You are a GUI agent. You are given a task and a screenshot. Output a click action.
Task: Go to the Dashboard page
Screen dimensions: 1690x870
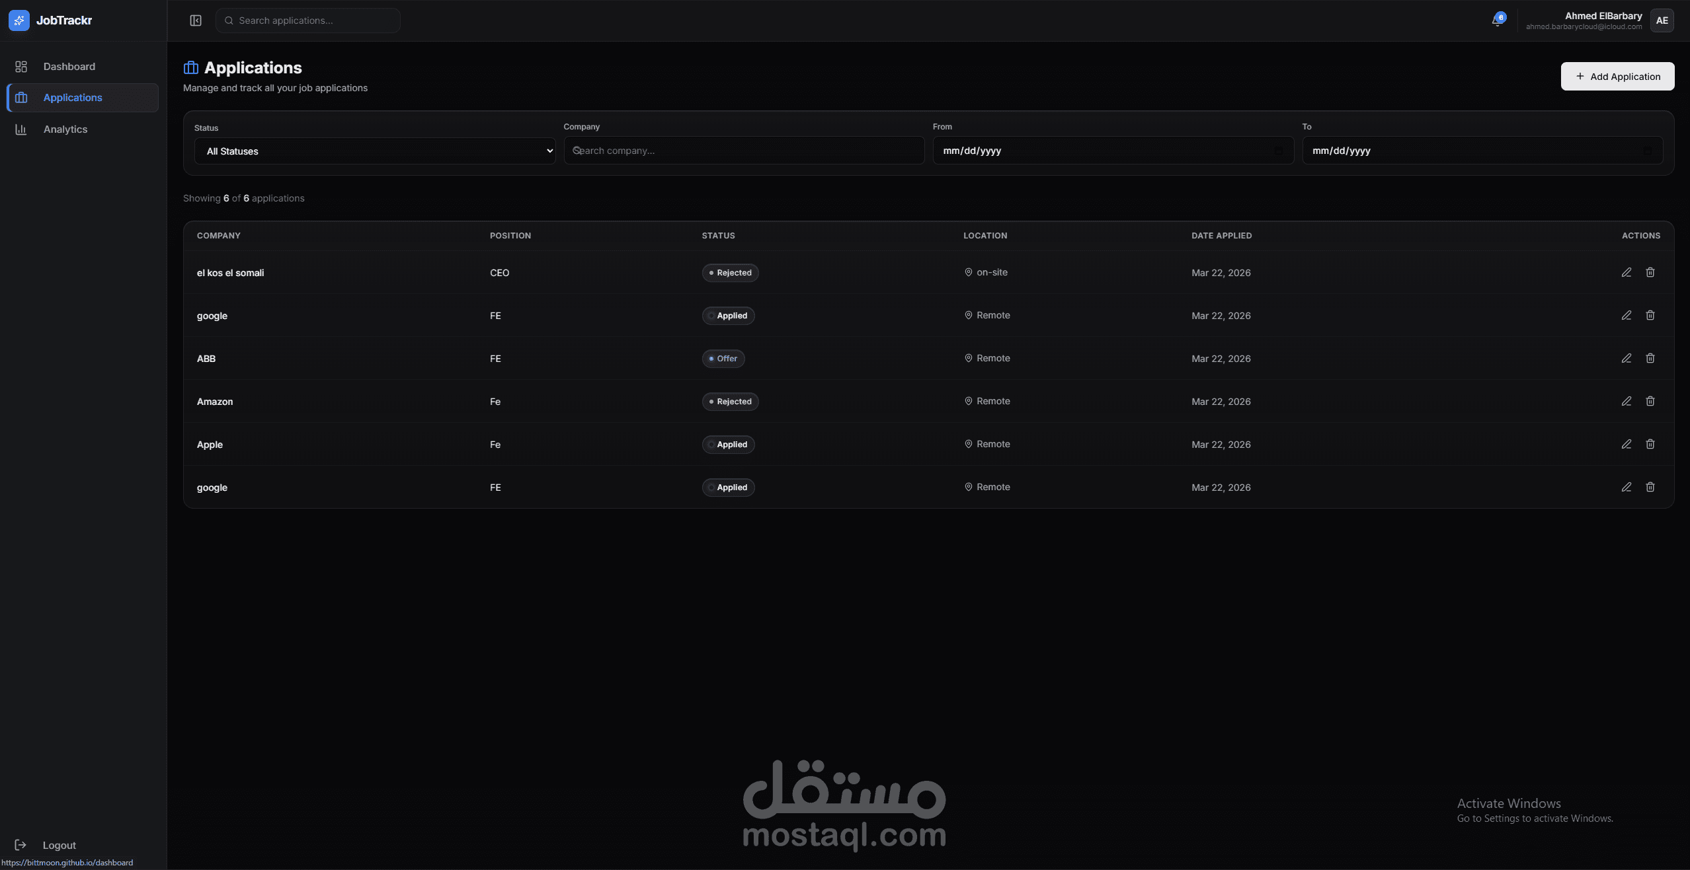tap(69, 67)
